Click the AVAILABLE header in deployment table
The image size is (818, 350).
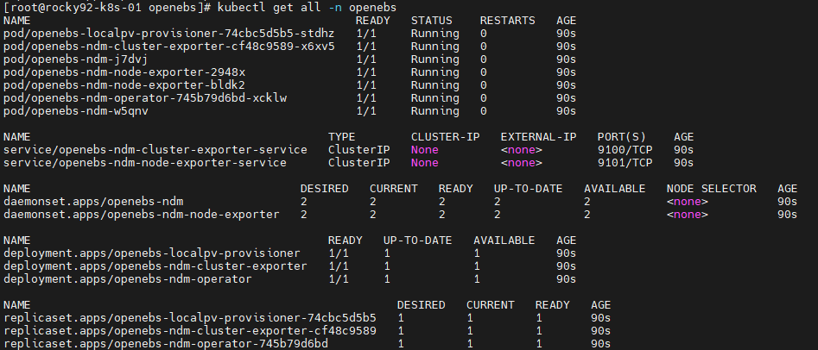(x=504, y=241)
